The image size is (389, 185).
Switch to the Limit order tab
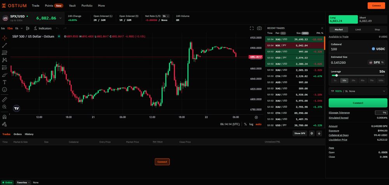pyautogui.click(x=358, y=30)
